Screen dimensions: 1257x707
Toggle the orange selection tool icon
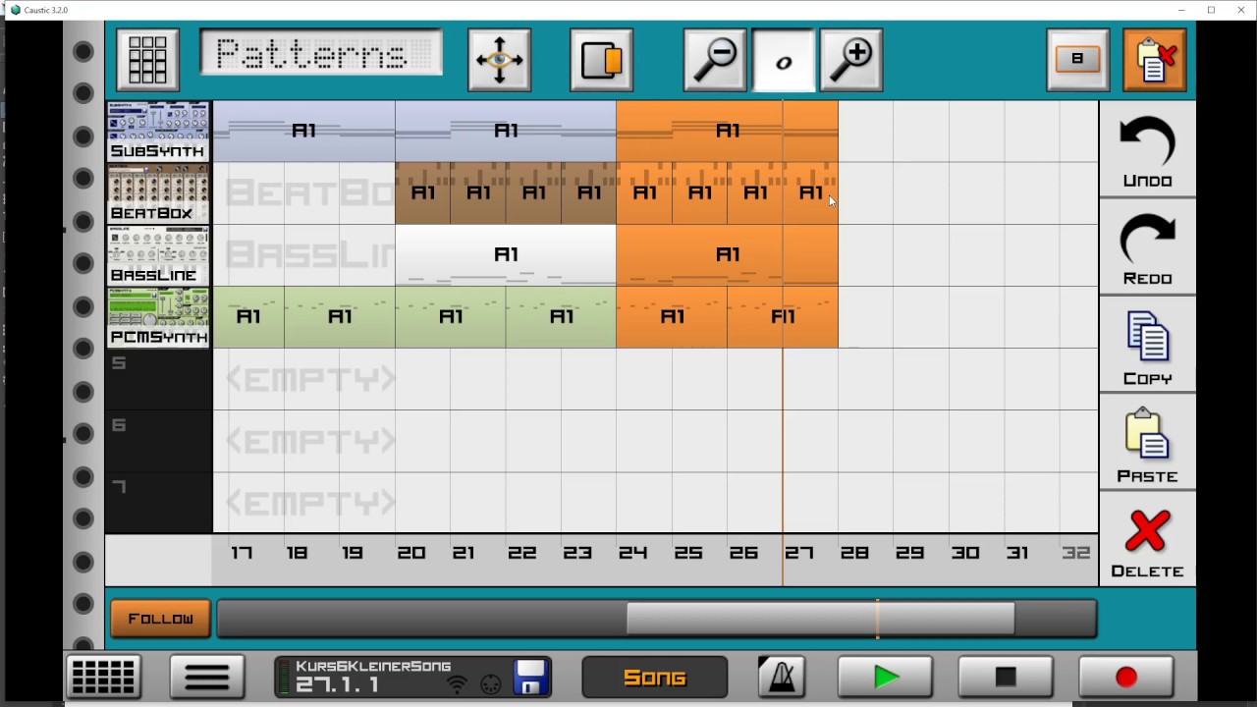tap(601, 60)
